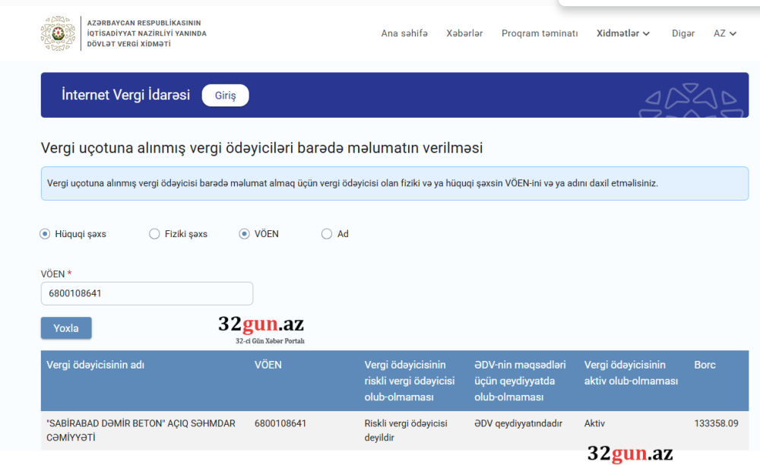Open the AZ language selector

(720, 33)
